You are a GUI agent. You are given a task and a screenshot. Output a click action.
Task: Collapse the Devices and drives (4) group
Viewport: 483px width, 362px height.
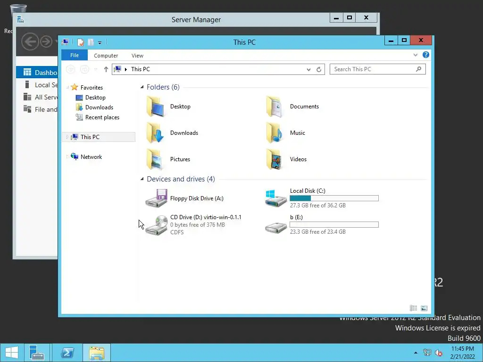(142, 179)
